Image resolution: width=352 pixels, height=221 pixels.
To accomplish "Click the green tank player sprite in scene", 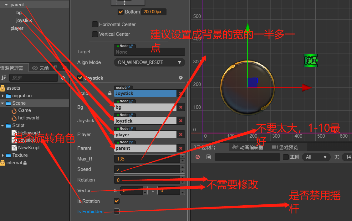I will (311, 61).
